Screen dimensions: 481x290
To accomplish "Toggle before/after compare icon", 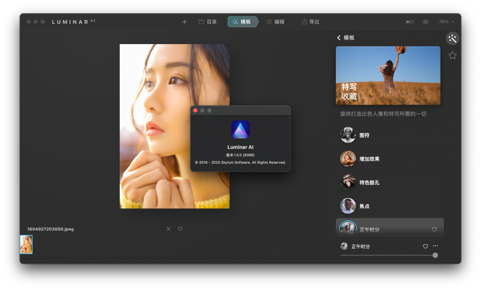I will [410, 22].
